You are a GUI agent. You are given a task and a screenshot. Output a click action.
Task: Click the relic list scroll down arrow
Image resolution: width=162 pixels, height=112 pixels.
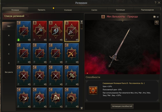pyautogui.click(x=82, y=108)
